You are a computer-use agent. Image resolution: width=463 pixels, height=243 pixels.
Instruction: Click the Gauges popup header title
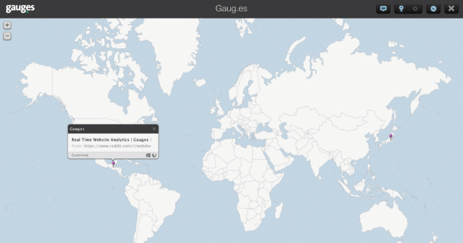(77, 129)
